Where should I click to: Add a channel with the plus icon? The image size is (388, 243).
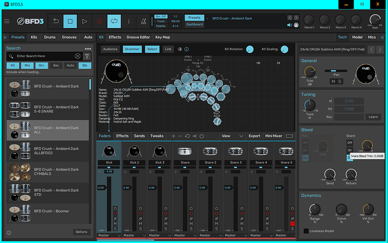click(173, 136)
